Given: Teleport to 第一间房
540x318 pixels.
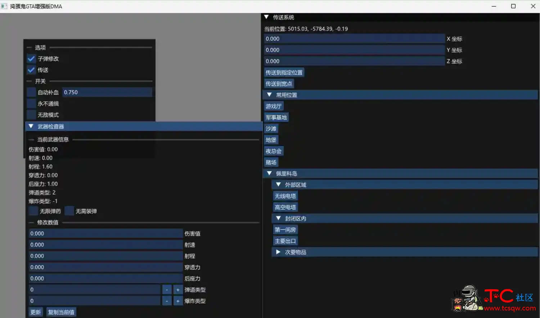Looking at the screenshot, I should click(x=285, y=230).
